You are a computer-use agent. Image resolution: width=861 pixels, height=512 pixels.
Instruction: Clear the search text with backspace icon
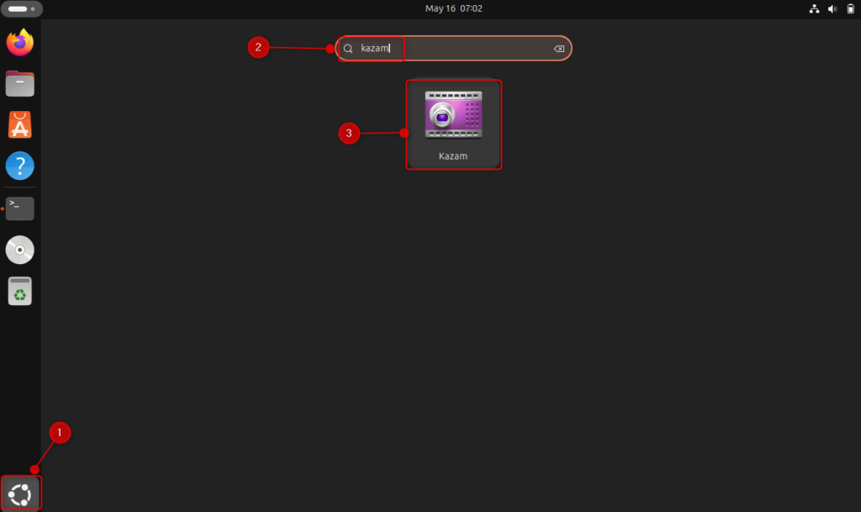(x=558, y=48)
